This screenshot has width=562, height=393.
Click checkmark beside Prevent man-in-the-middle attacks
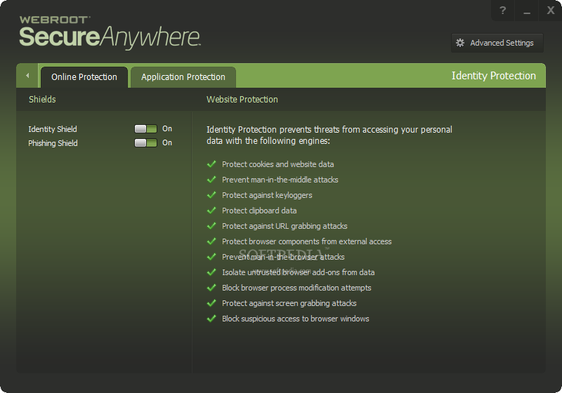click(x=211, y=180)
